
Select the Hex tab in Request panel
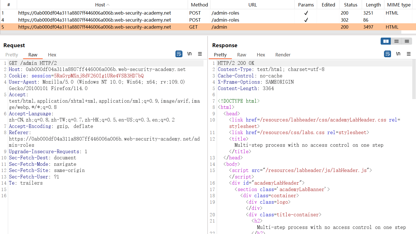coord(52,55)
